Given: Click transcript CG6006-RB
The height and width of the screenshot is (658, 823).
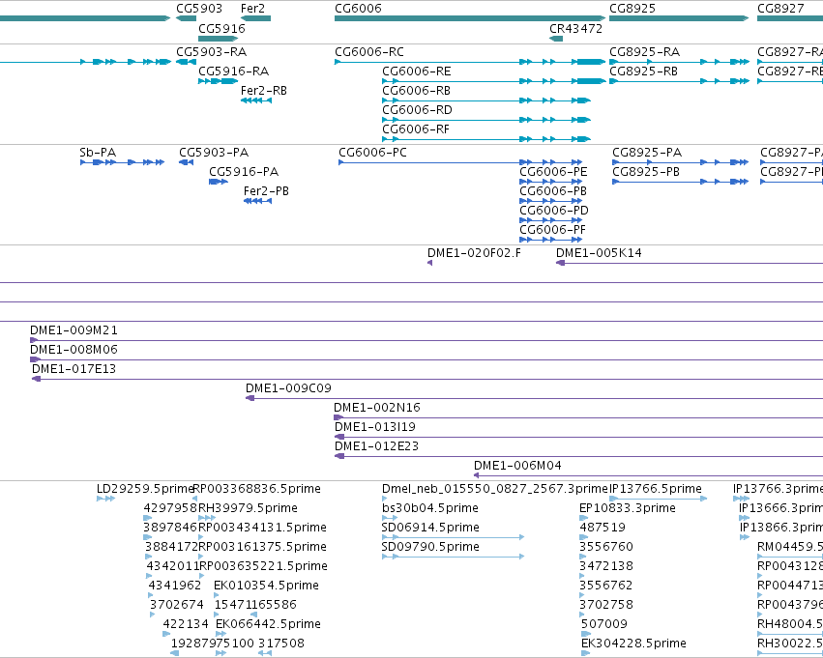Looking at the screenshot, I should (x=486, y=100).
